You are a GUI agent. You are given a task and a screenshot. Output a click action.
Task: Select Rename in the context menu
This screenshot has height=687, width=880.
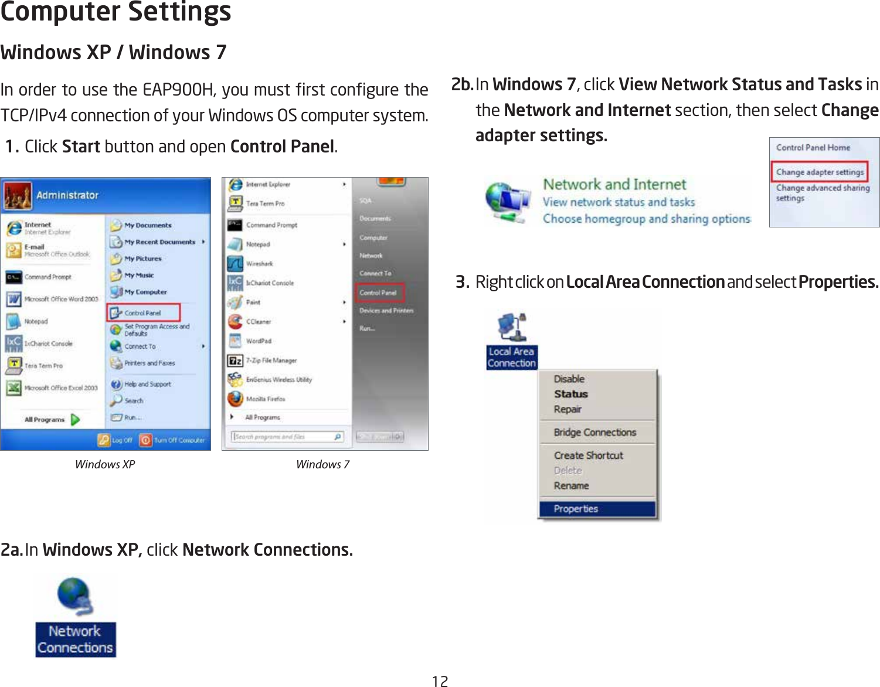click(572, 486)
